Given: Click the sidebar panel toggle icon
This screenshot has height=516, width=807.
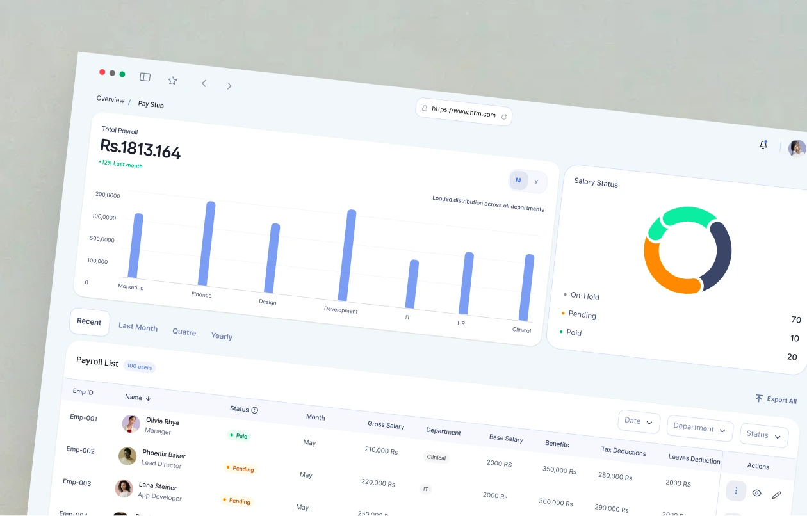Looking at the screenshot, I should click(145, 77).
